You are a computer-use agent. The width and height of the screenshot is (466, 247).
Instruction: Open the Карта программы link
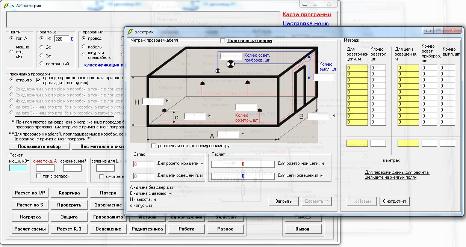pyautogui.click(x=307, y=15)
